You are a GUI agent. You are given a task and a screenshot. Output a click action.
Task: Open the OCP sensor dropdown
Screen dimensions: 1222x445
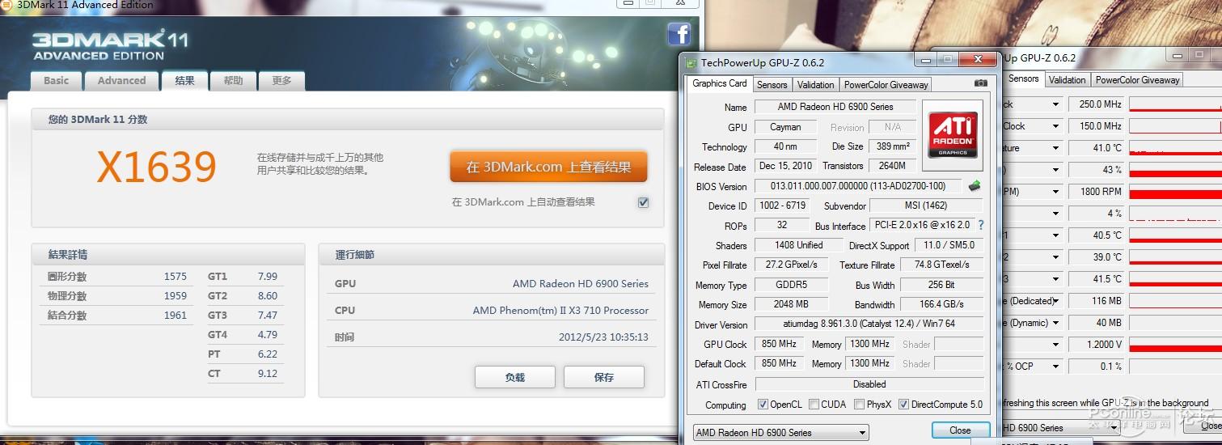coord(1055,367)
